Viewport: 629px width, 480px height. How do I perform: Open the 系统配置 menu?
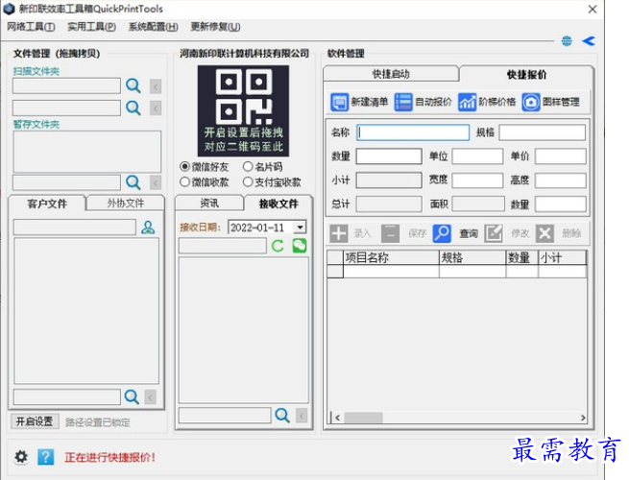[153, 27]
